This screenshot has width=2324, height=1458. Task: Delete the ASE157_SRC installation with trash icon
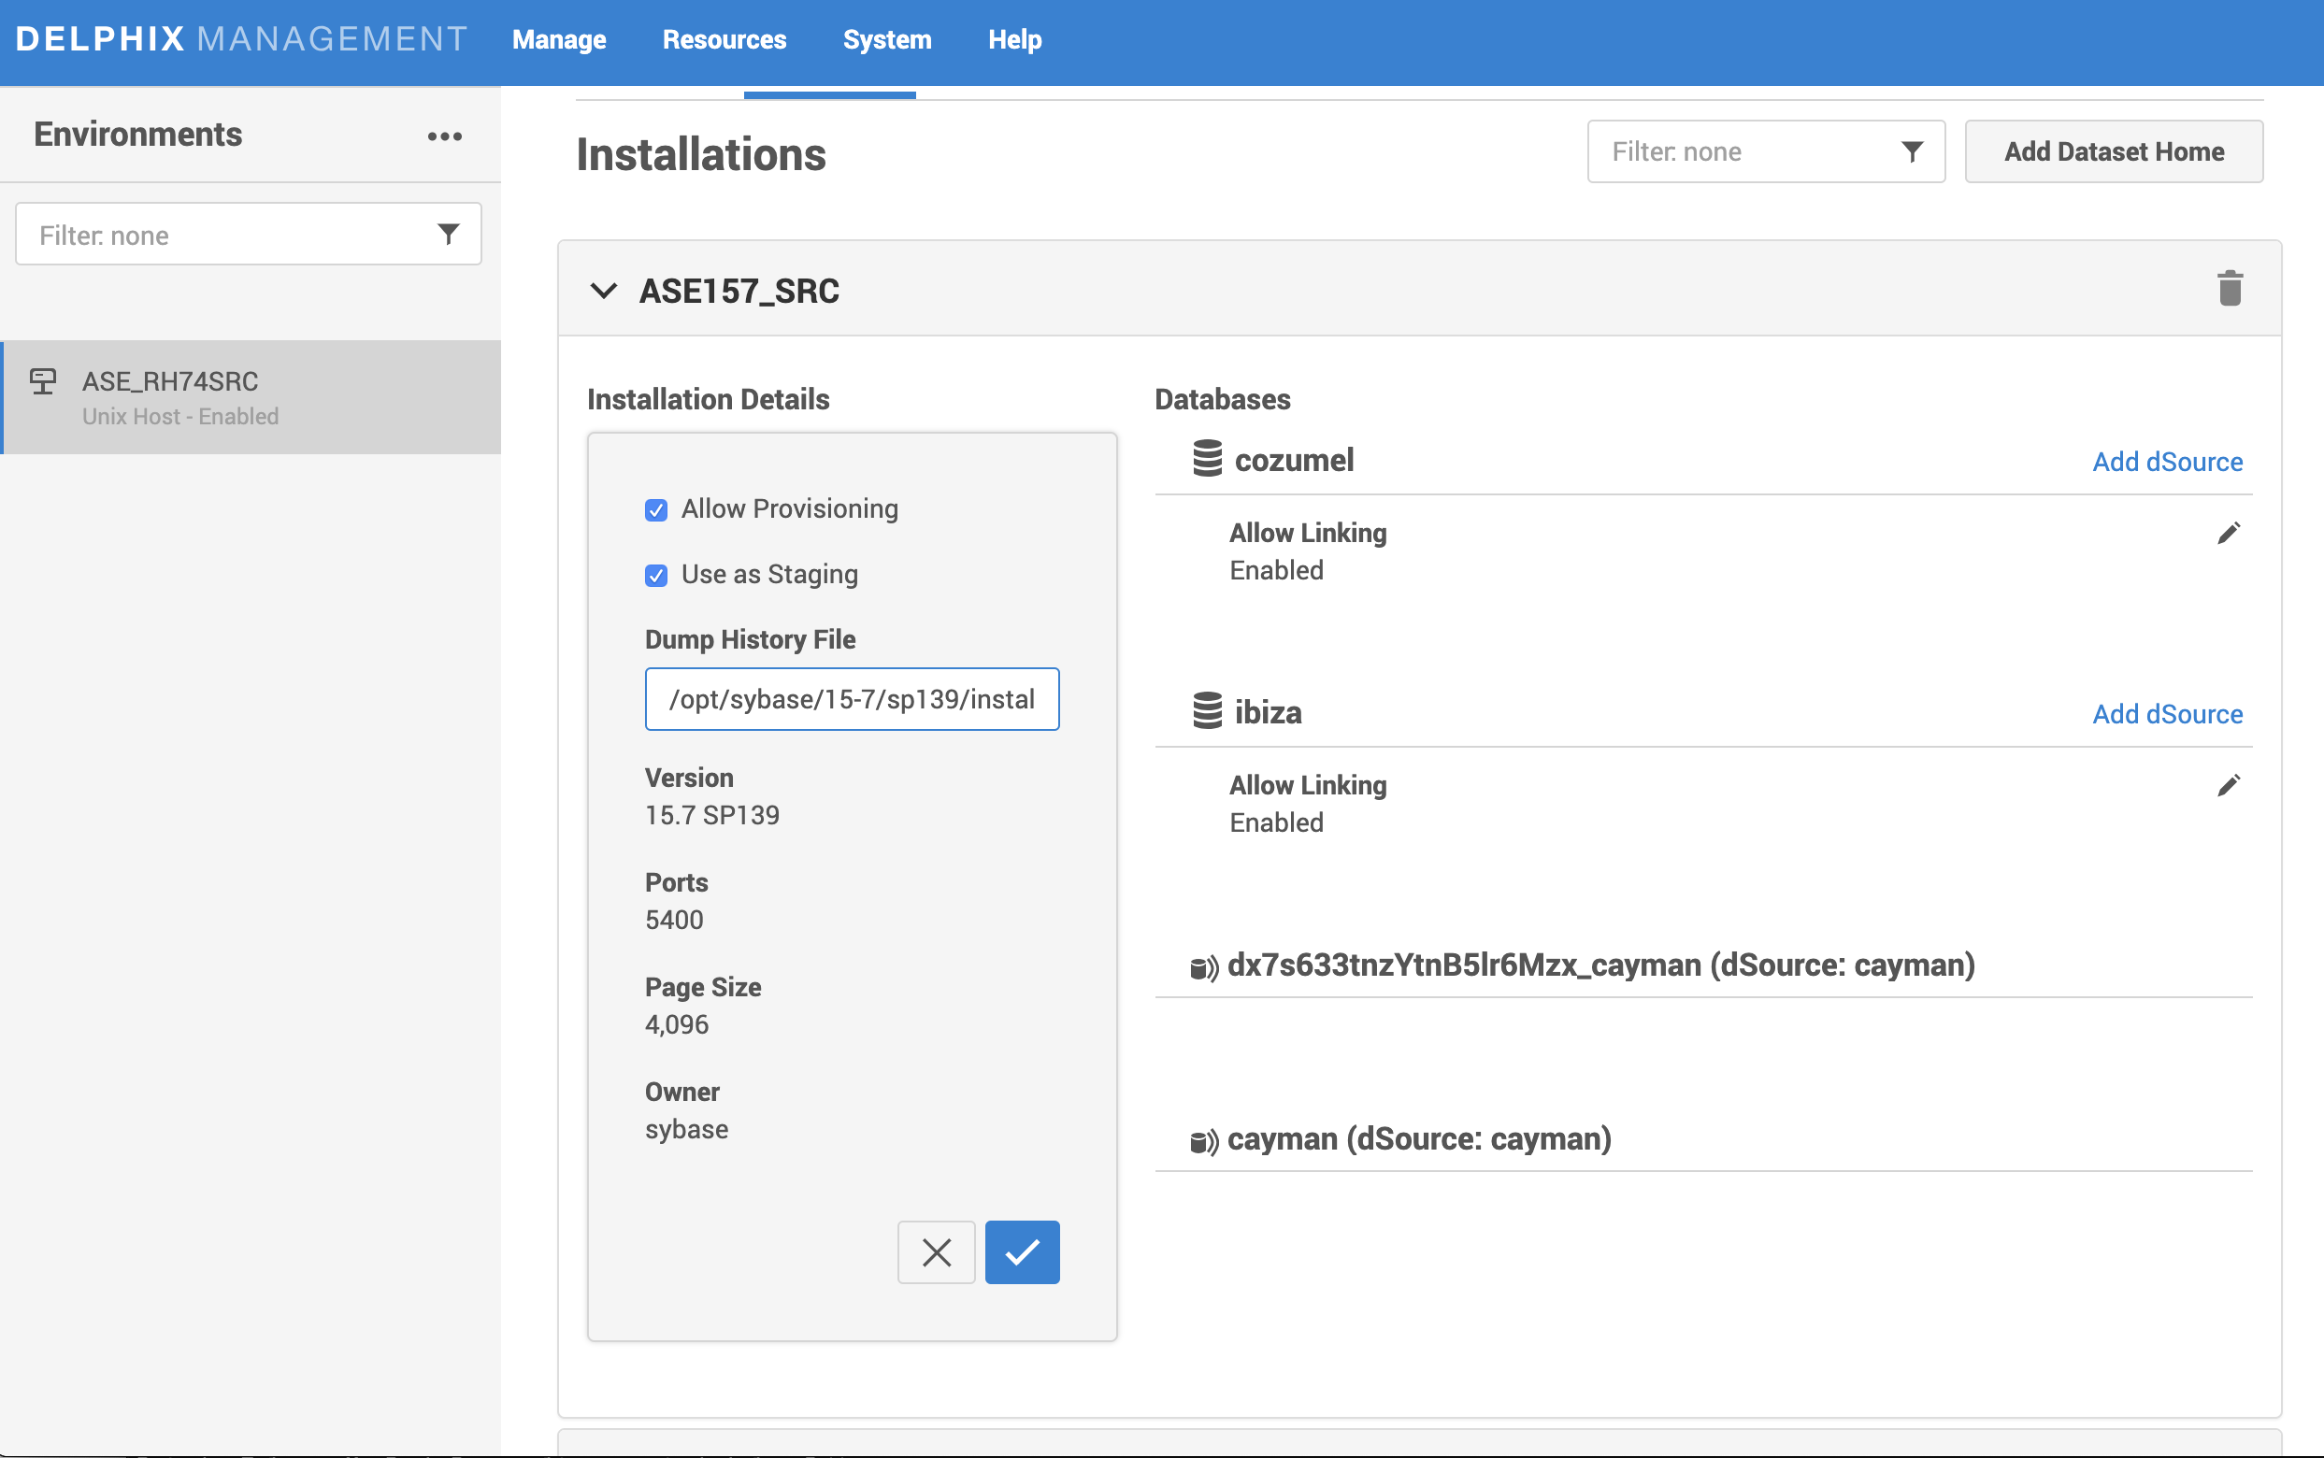coord(2230,288)
